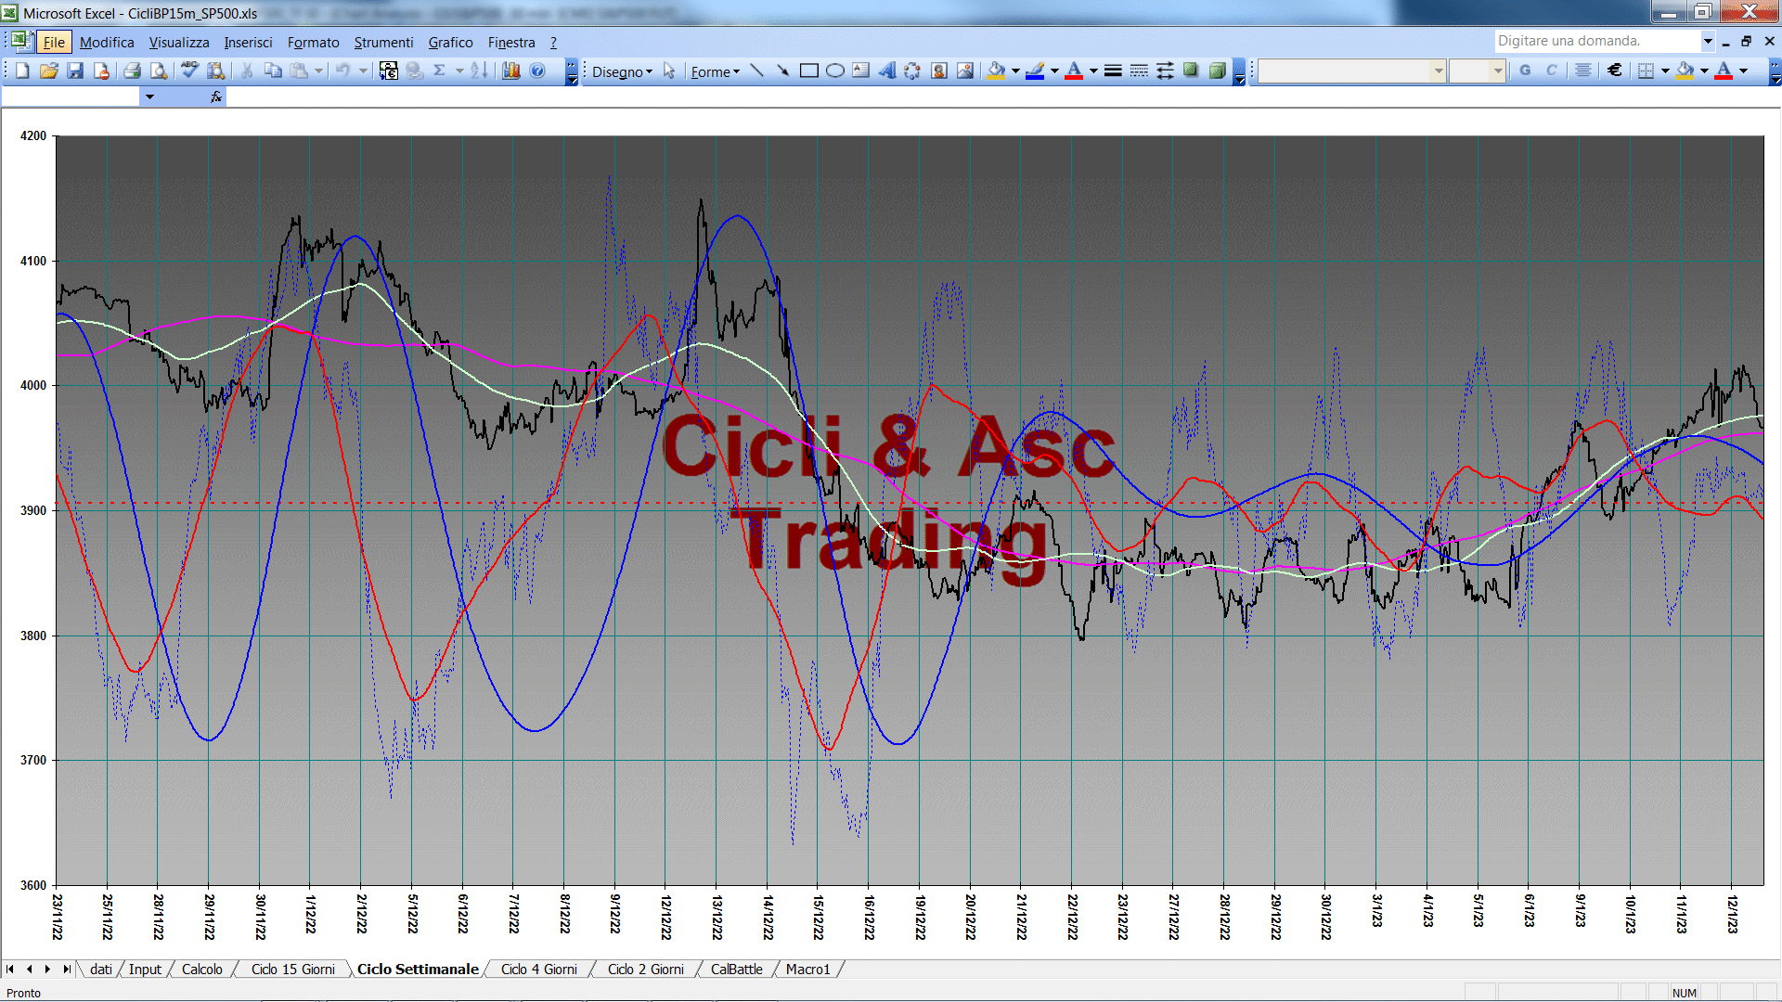This screenshot has height=1002, width=1782.
Task: Open the Arrow Style icon
Action: (x=1165, y=71)
